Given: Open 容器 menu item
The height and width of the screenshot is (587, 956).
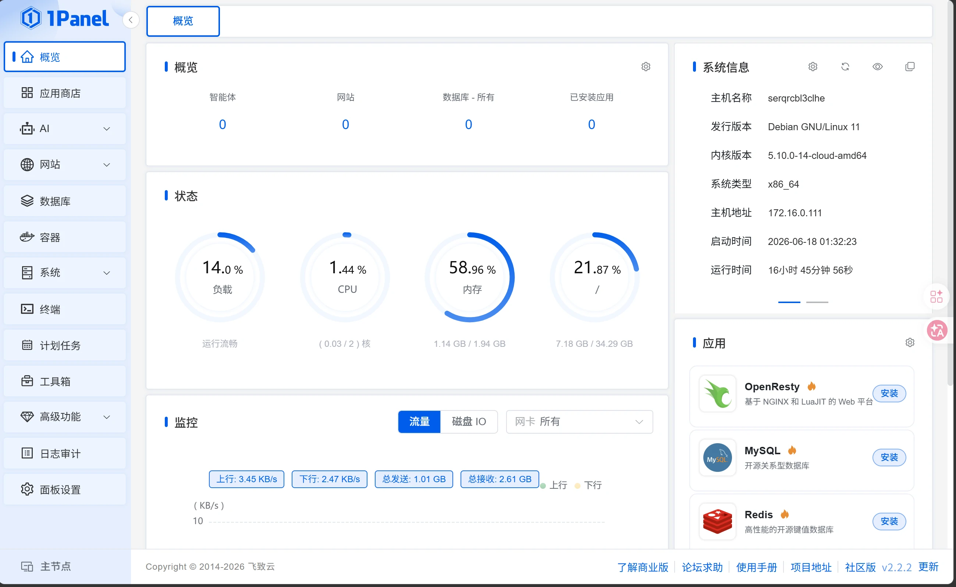Looking at the screenshot, I should (x=64, y=237).
